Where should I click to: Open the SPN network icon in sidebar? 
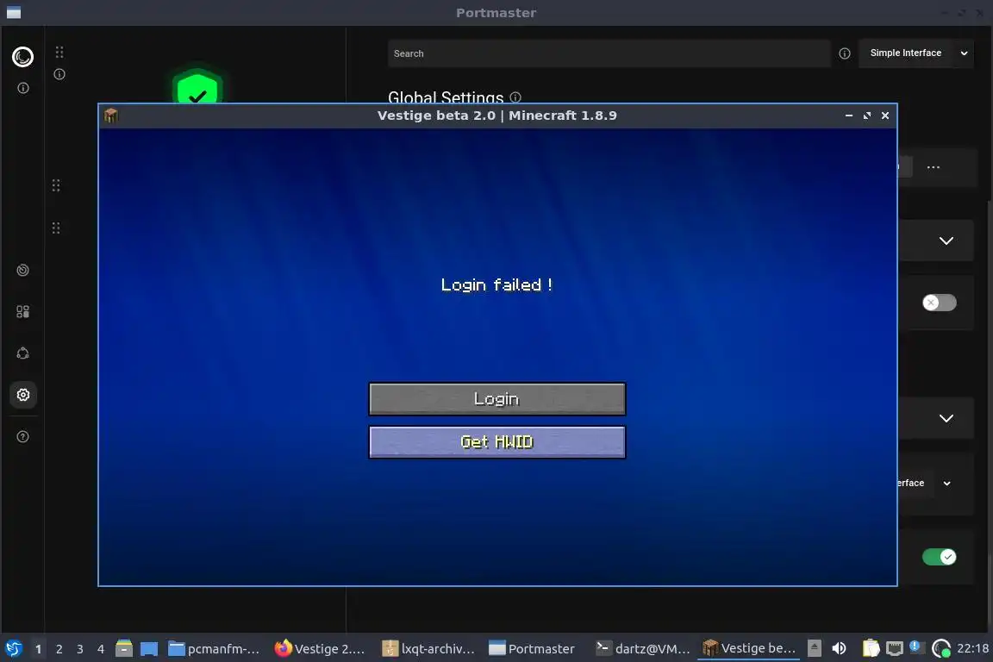coord(22,353)
